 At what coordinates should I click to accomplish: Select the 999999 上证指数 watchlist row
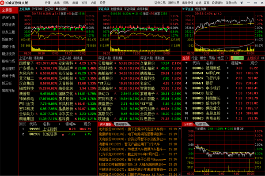click(58, 129)
